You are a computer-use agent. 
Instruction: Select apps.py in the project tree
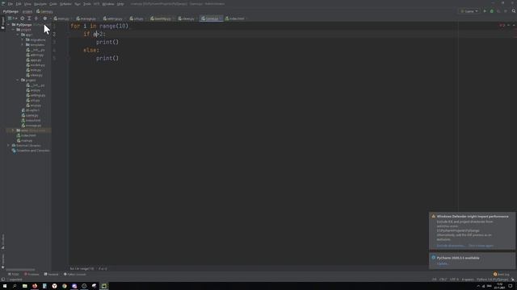pos(34,60)
